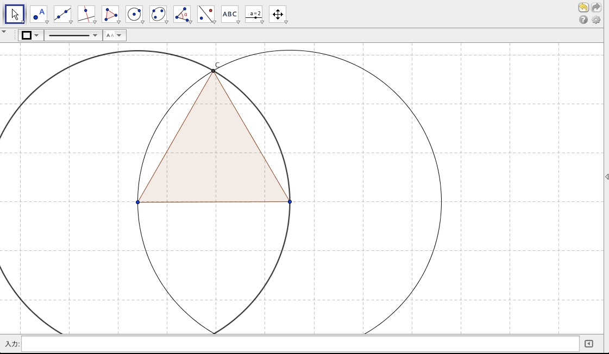Open the help question mark button

(x=583, y=20)
